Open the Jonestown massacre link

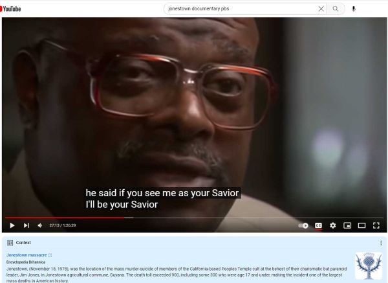click(x=27, y=255)
